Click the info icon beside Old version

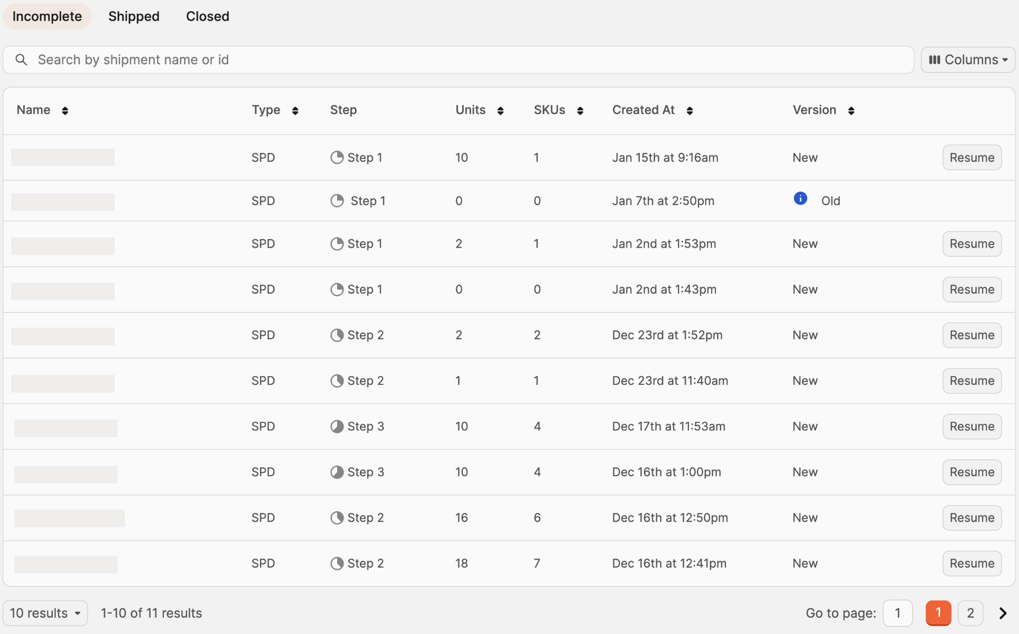pyautogui.click(x=800, y=199)
